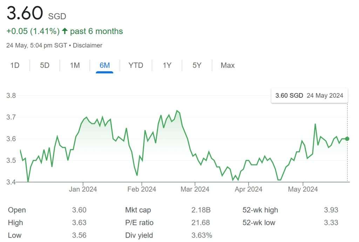Viewport: 359px width, 242px height.
Task: Click the green upward trend arrow
Action: tap(65, 31)
